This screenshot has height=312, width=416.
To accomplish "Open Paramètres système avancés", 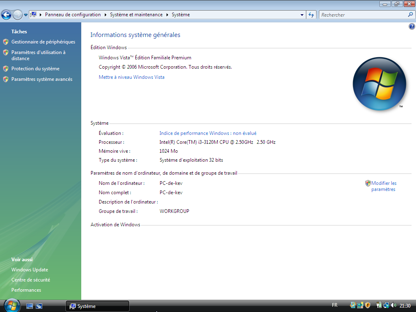I will click(x=42, y=79).
